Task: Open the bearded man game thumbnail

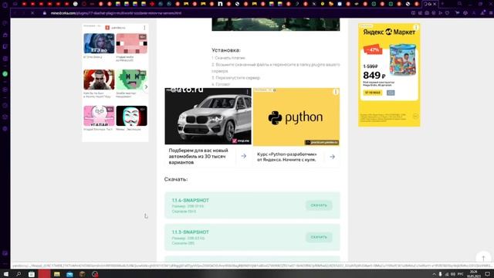Action: [x=99, y=80]
